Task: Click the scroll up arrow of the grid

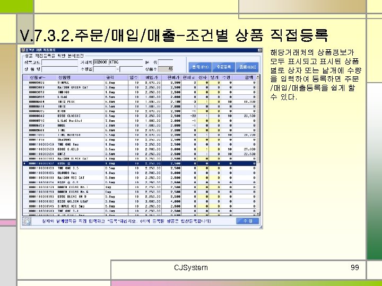Action: pos(258,77)
